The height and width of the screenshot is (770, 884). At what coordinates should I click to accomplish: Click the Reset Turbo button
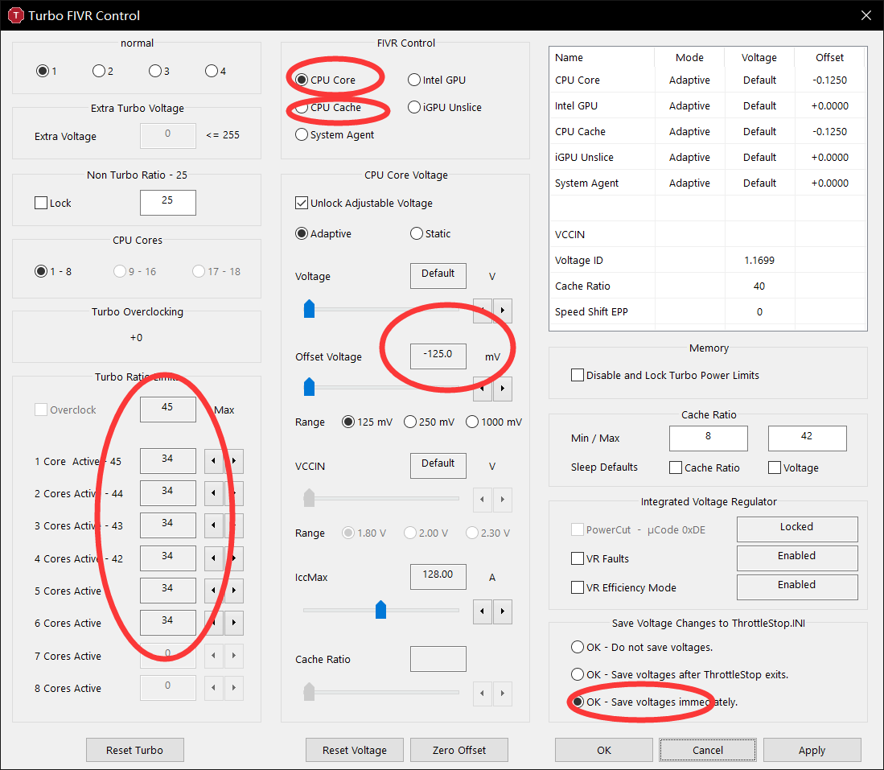[135, 750]
